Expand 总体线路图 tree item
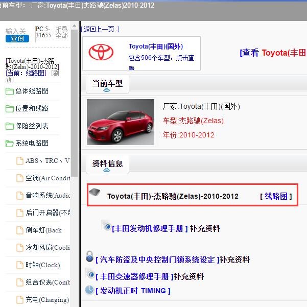Screen dimensions: 307x307 coord(32,91)
